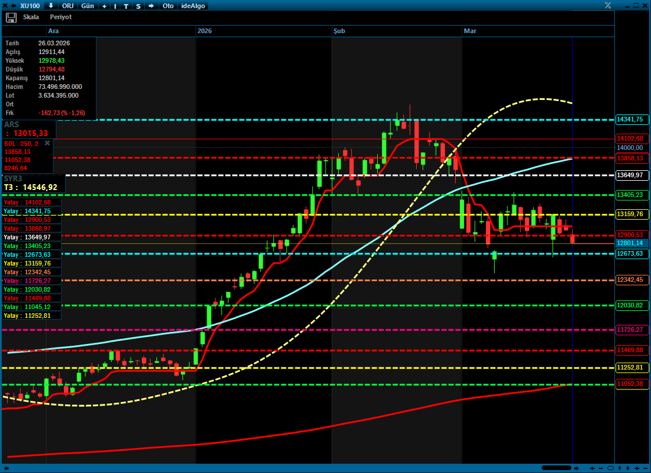Click the T3 : 14546,92 value
Screen dimensions: 651x473
tap(31, 188)
